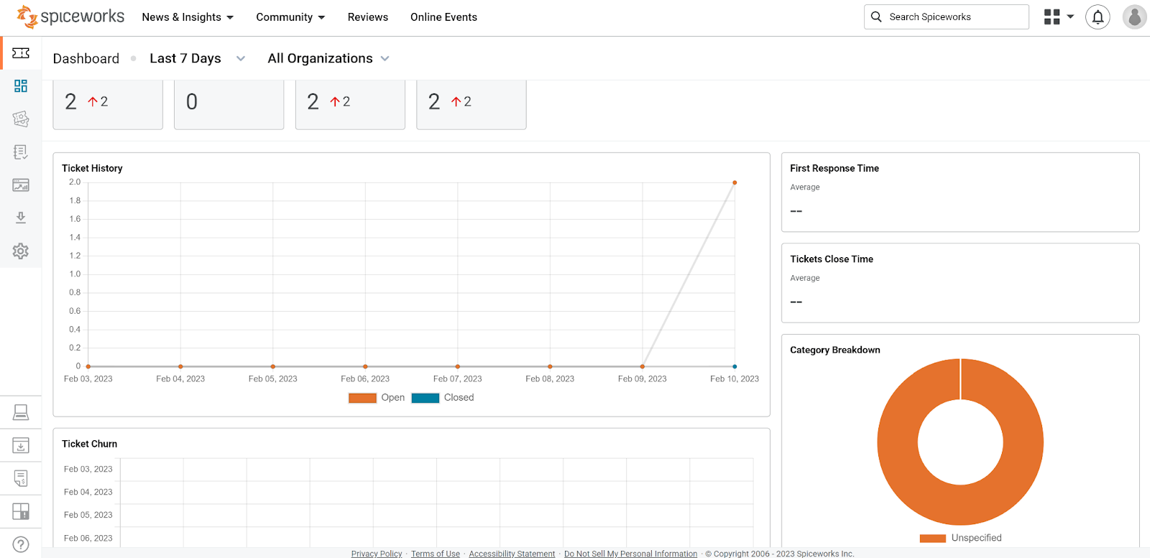
Task: Open the user profile avatar
Action: [x=1134, y=17]
